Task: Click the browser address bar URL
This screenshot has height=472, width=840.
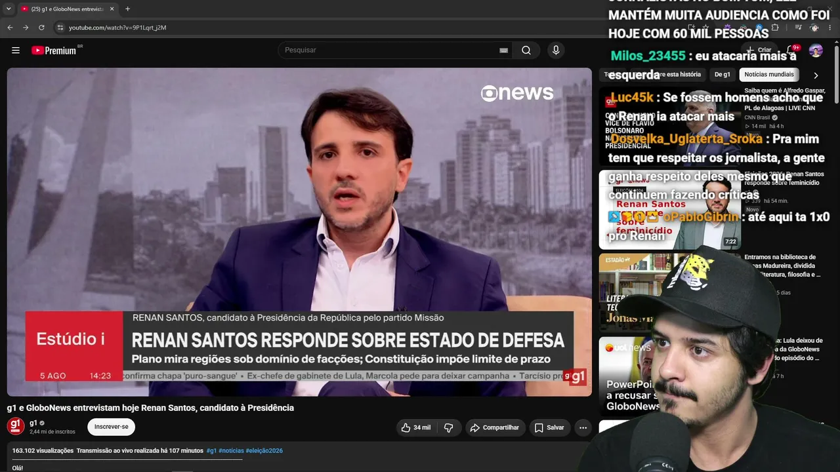Action: click(117, 28)
